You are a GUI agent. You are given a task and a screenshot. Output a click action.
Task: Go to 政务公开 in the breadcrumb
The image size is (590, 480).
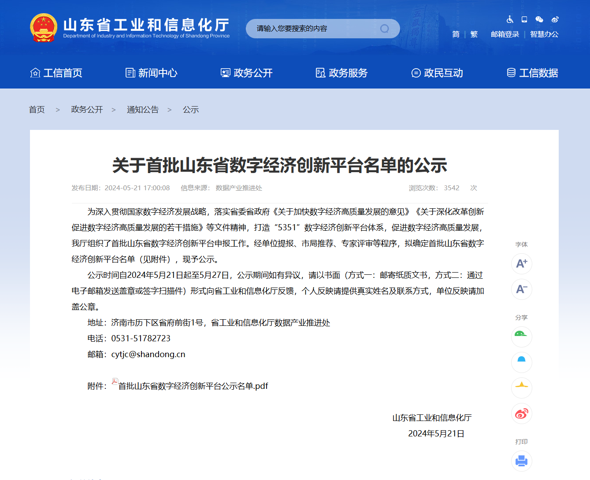point(87,110)
